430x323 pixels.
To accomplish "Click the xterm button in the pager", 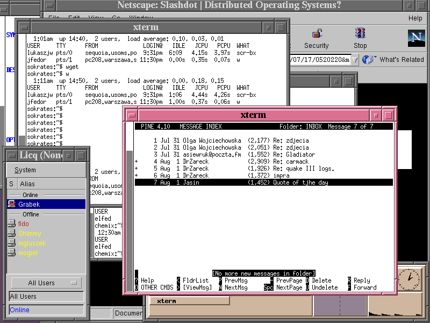I will tap(189, 301).
